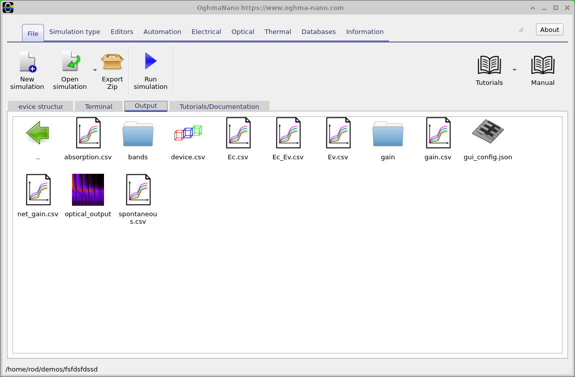Select the Ec.csv file icon
The height and width of the screenshot is (377, 575).
point(238,133)
